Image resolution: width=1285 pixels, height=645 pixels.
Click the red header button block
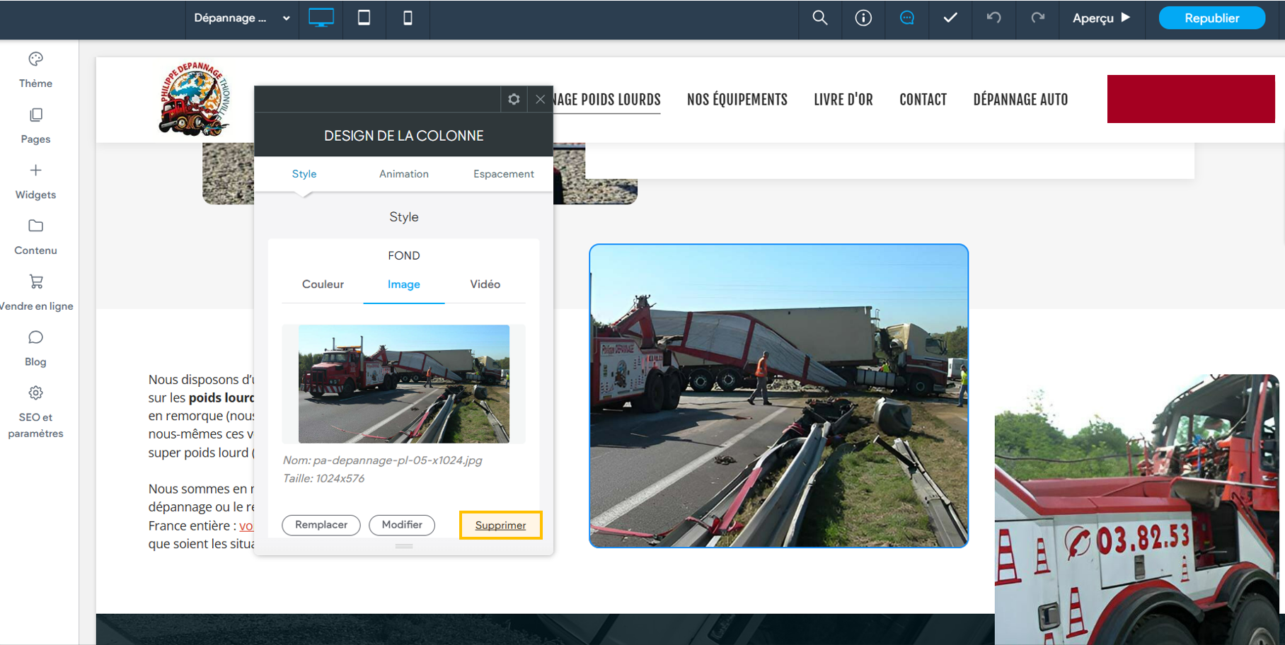(x=1191, y=99)
